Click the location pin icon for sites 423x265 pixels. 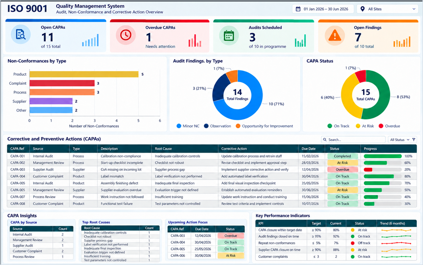(x=362, y=9)
